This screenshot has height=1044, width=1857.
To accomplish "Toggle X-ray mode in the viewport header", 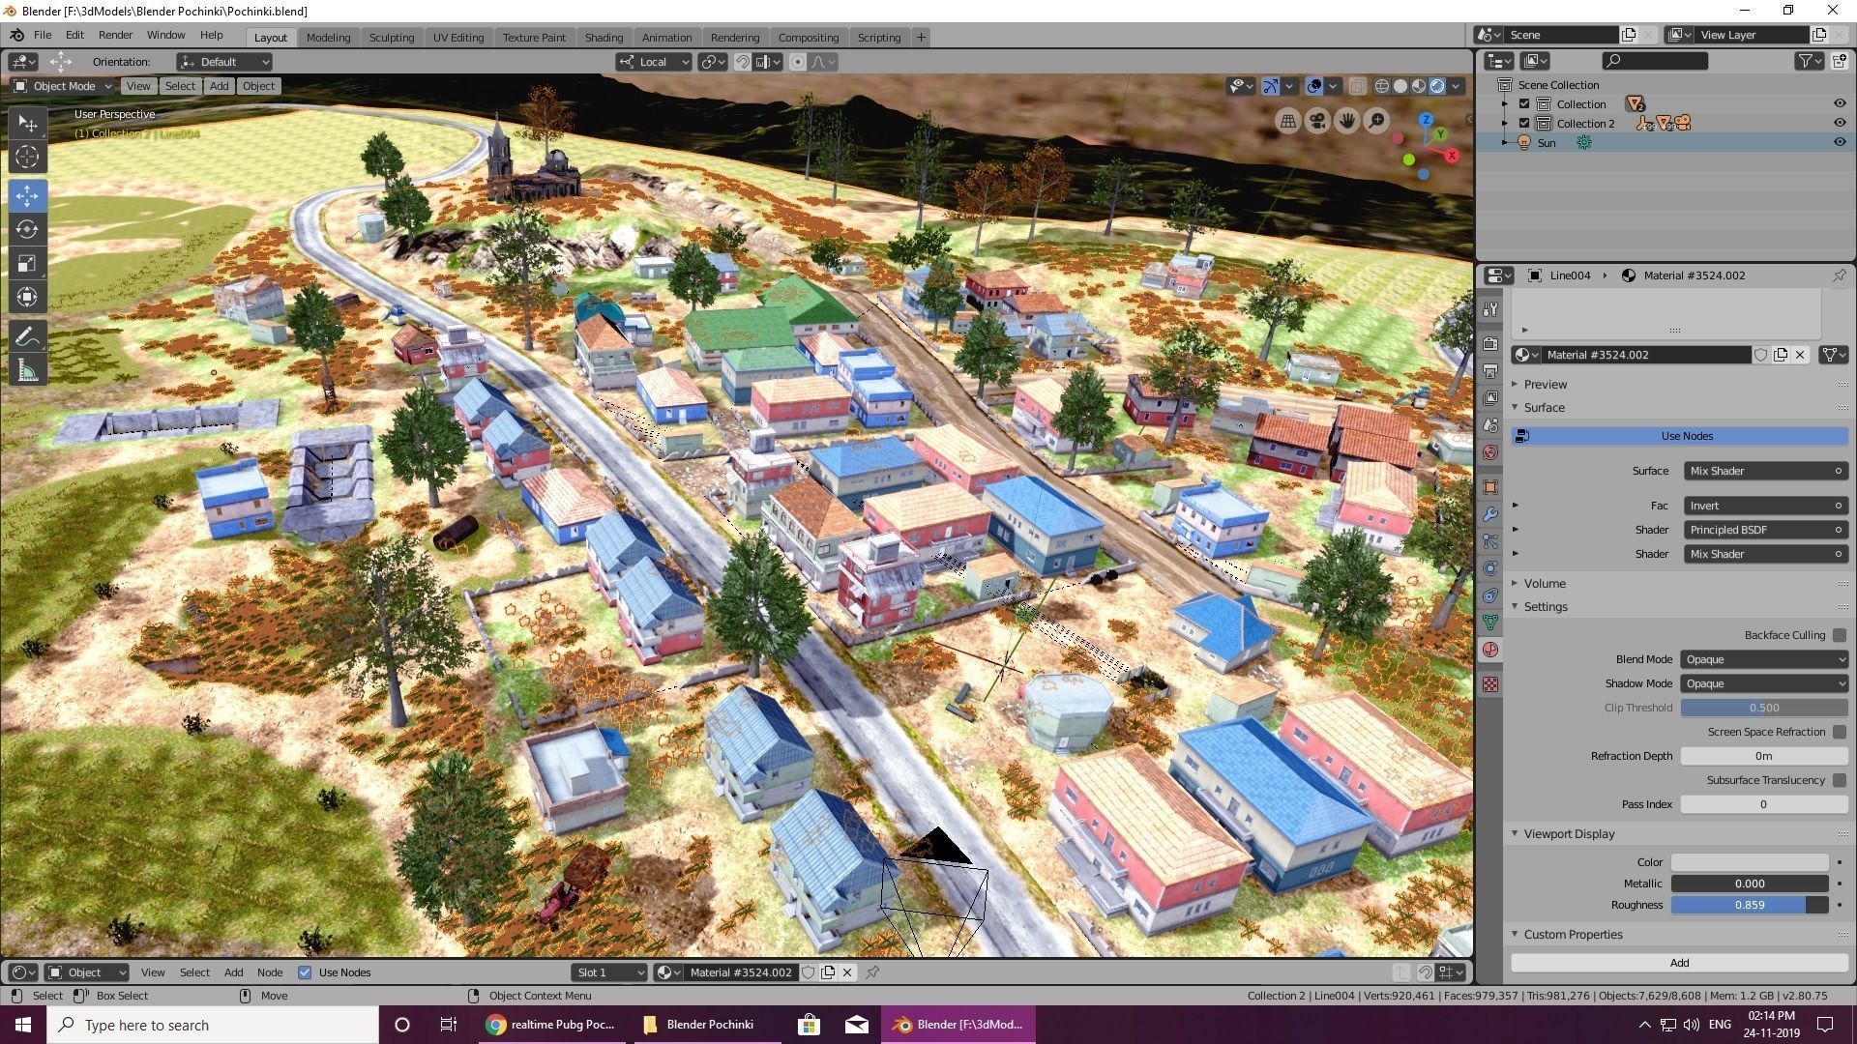I will (1357, 86).
